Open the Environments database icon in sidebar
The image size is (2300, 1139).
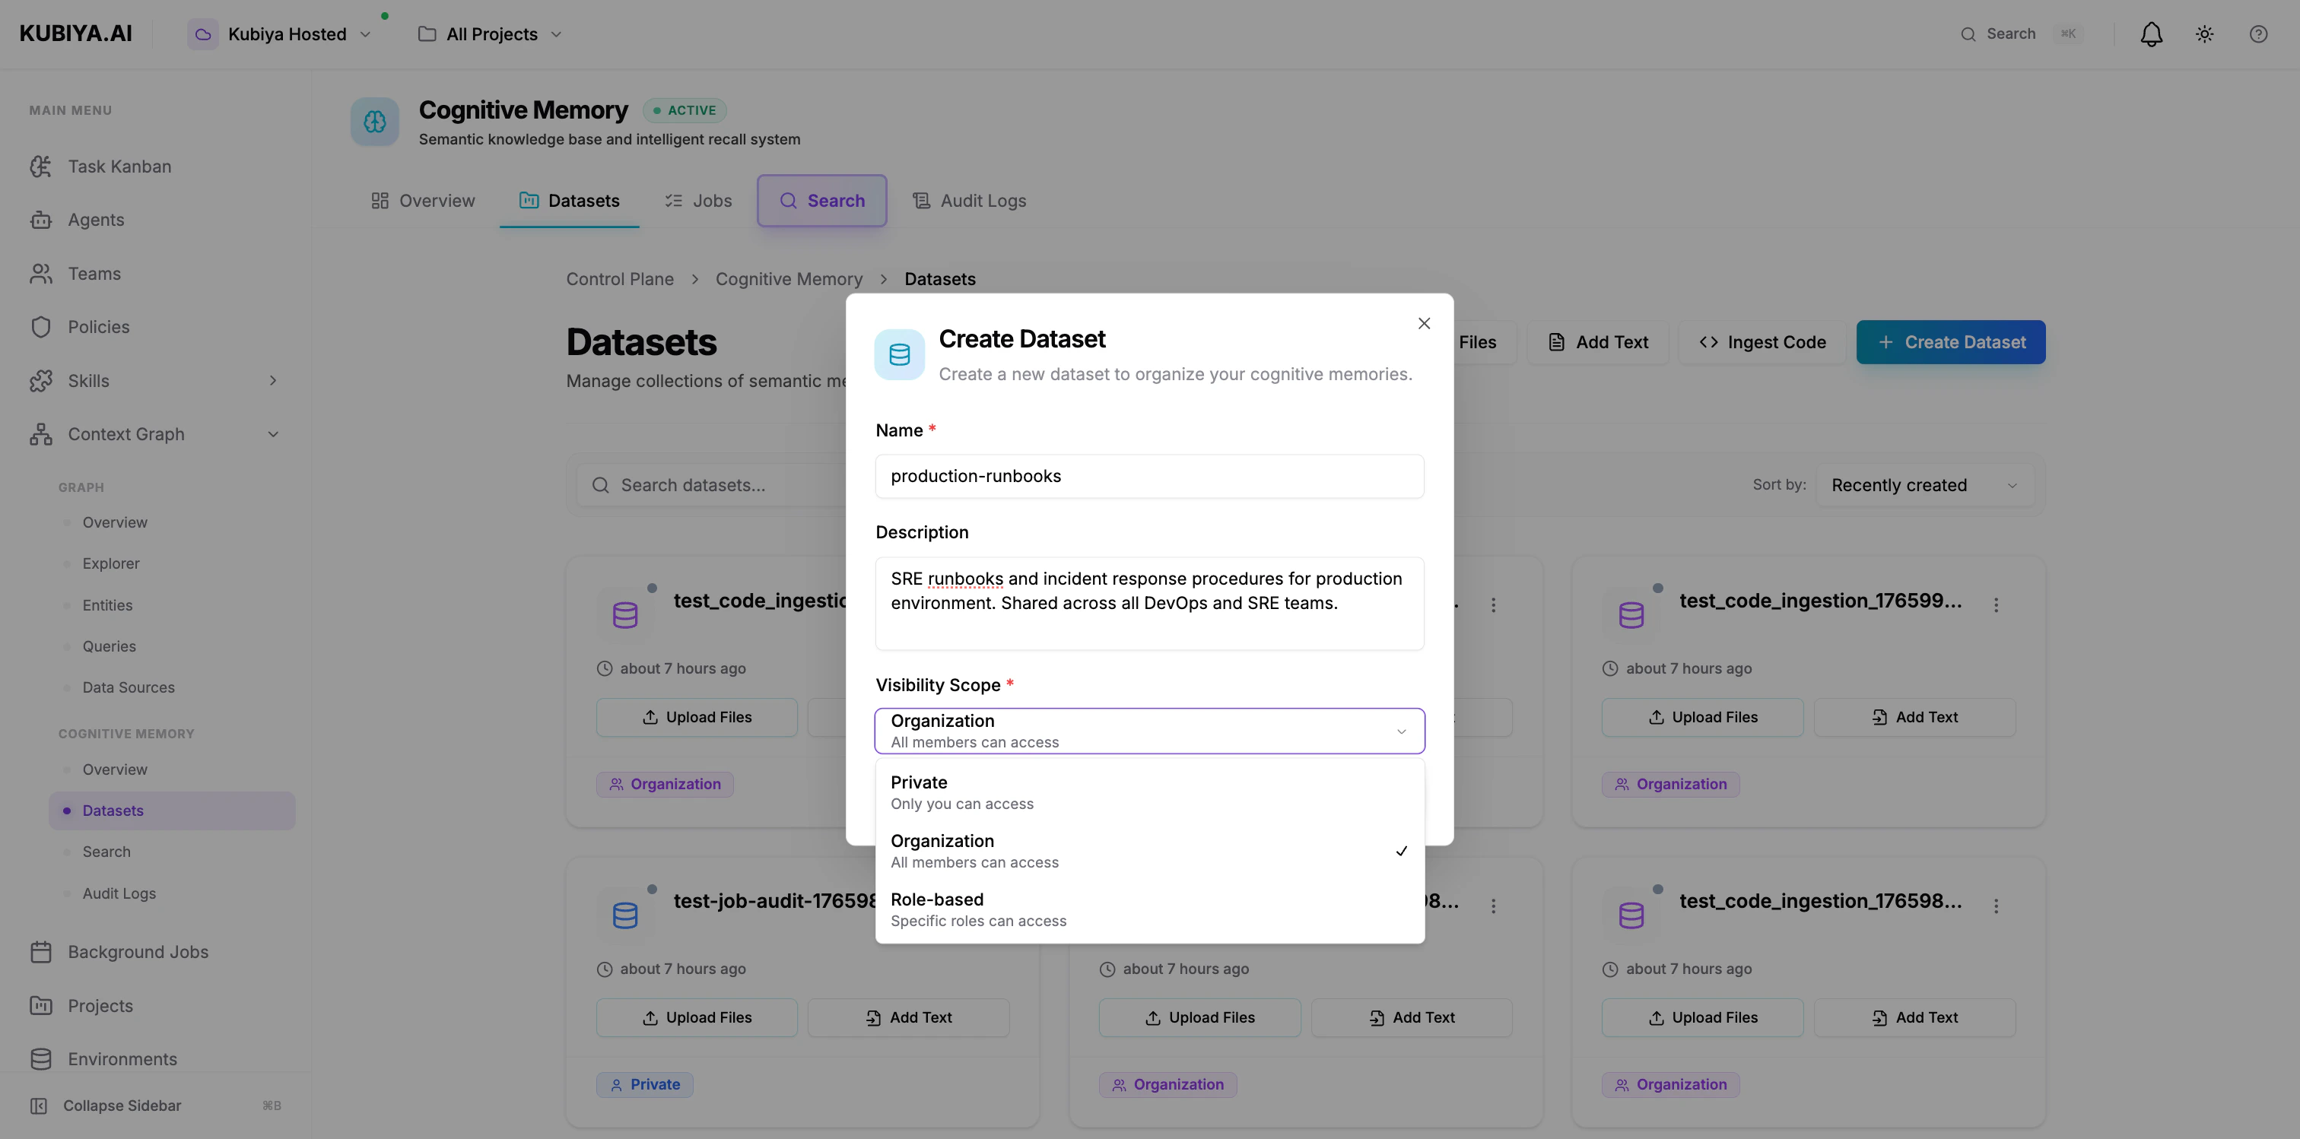tap(41, 1058)
